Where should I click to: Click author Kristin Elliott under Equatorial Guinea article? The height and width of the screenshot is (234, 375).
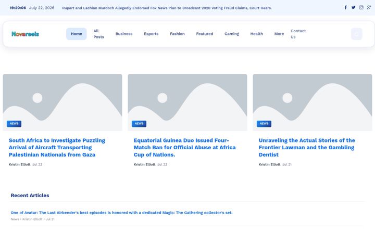click(x=144, y=164)
